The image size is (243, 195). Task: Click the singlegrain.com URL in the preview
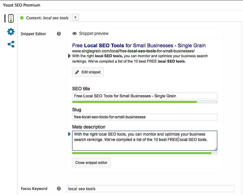(133, 51)
